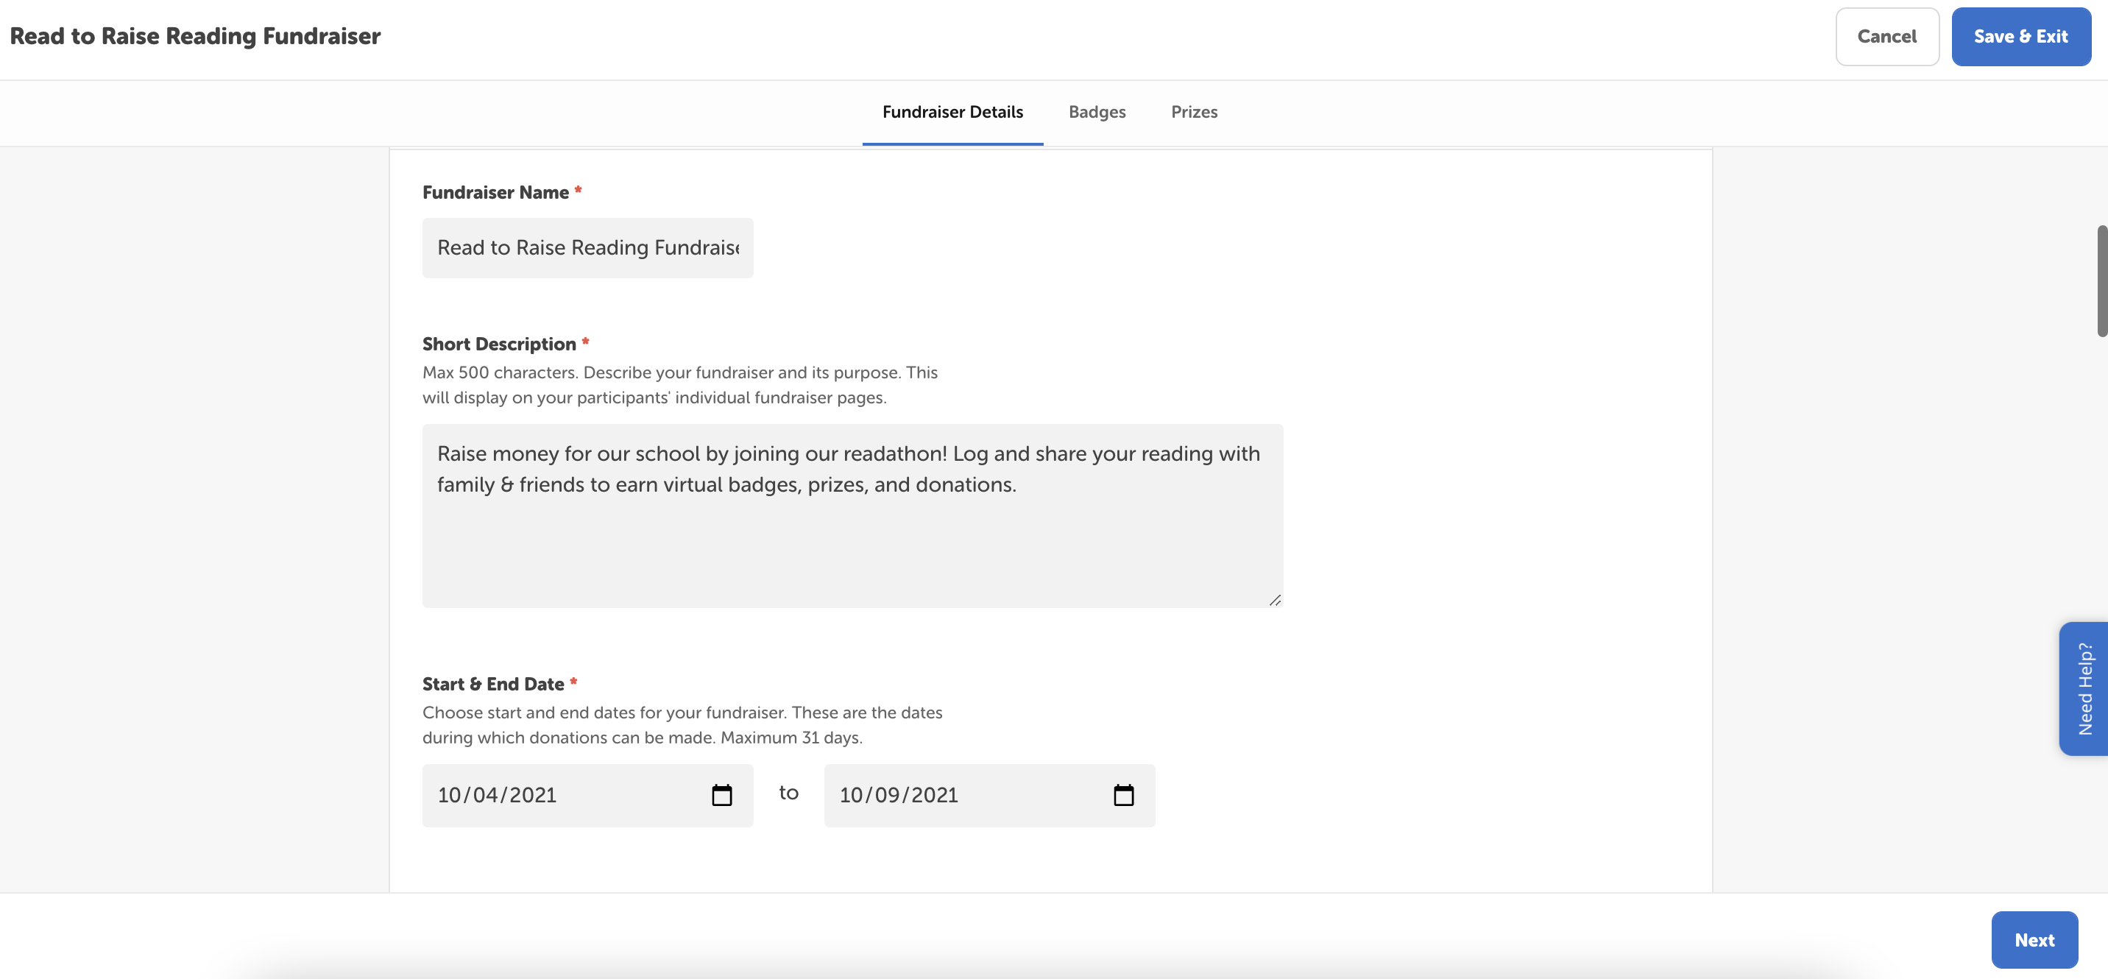Click the Cancel button
The width and height of the screenshot is (2108, 979).
1886,37
